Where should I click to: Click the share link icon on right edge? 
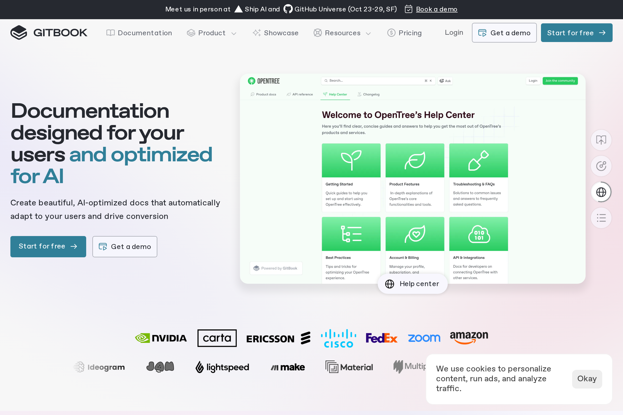pyautogui.click(x=601, y=166)
